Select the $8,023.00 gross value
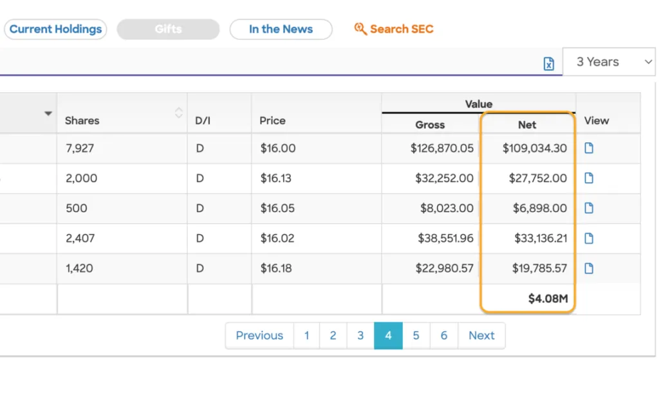The image size is (659, 395). click(x=447, y=208)
